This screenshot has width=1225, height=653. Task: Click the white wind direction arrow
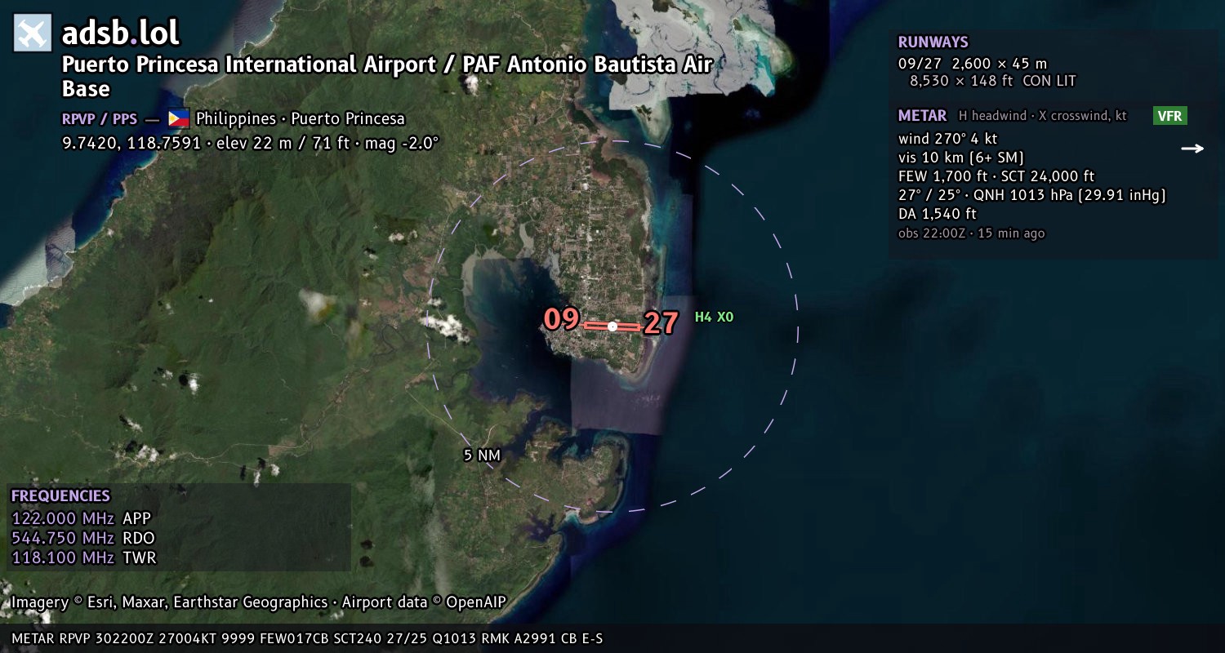[x=1192, y=149]
